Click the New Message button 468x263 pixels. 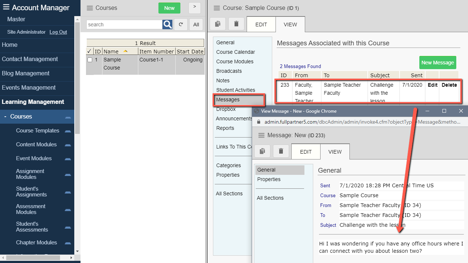[x=438, y=63]
